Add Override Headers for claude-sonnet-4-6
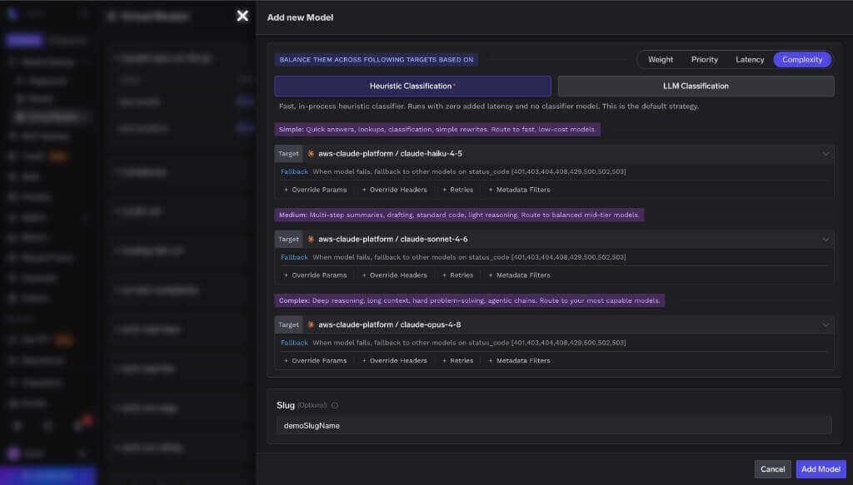Image resolution: width=853 pixels, height=485 pixels. (394, 275)
